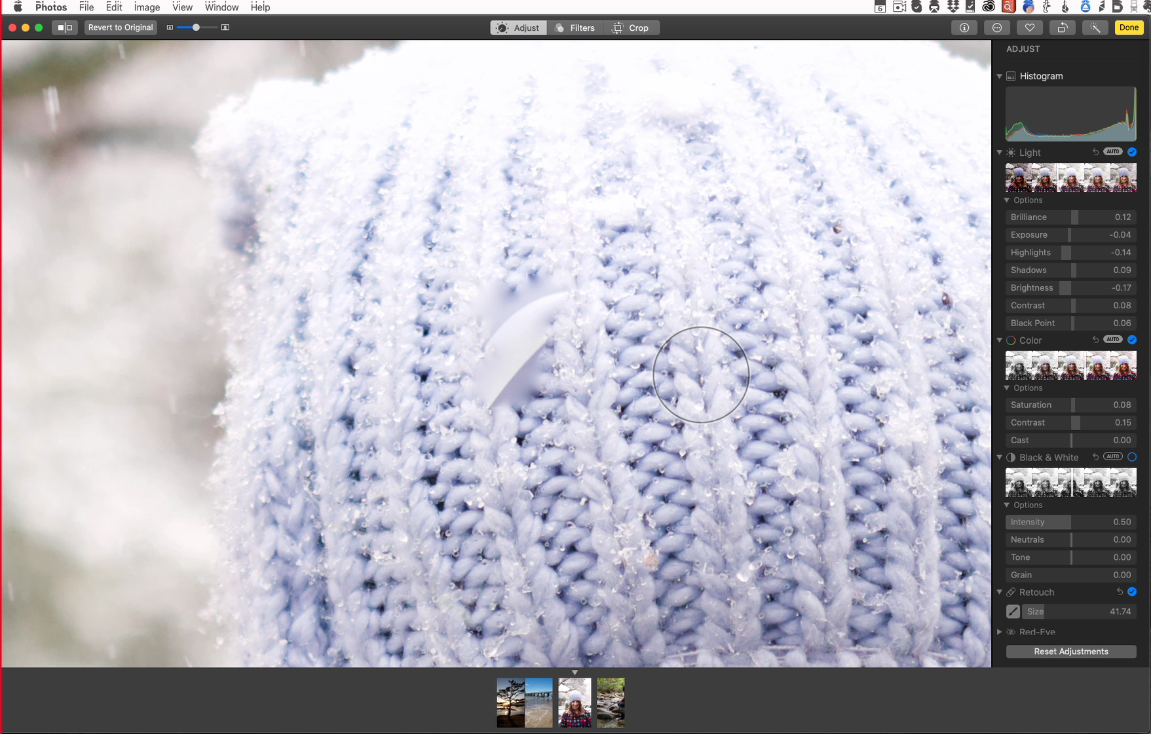The width and height of the screenshot is (1151, 734).
Task: Open the Edit menu
Action: click(114, 7)
